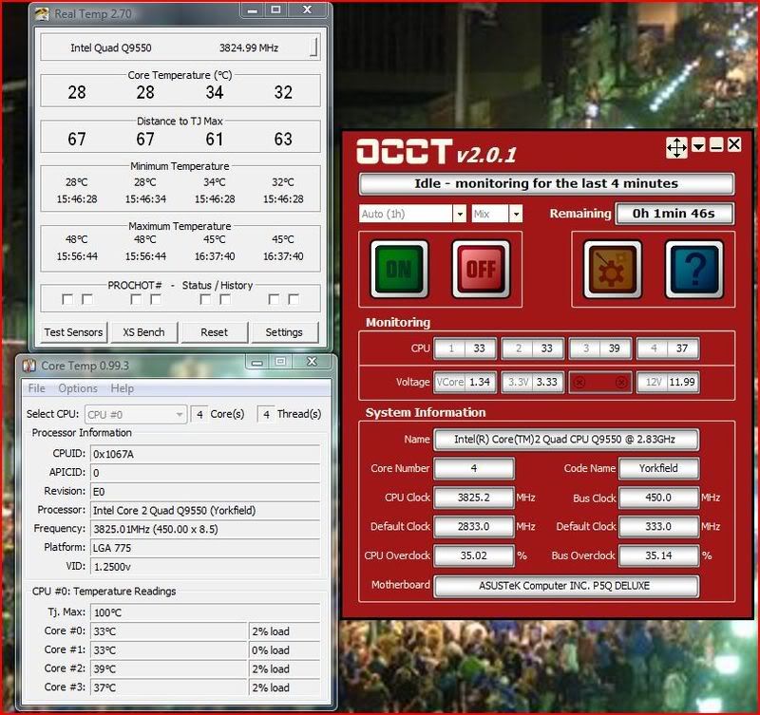Click the Remaining time field in OCCT
This screenshot has height=715, width=760.
tap(674, 214)
